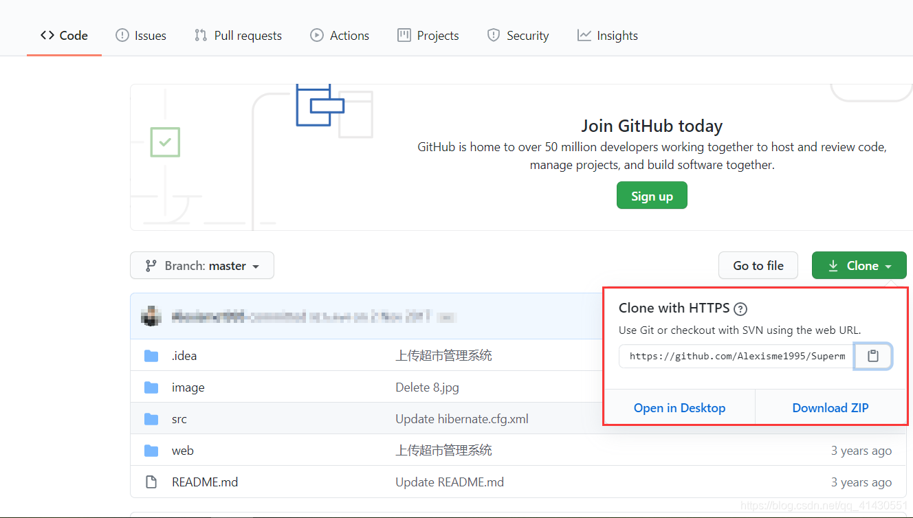Click the .idea folder icon
This screenshot has width=913, height=518.
pyautogui.click(x=151, y=356)
